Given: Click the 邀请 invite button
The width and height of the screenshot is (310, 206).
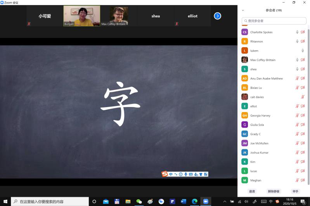Looking at the screenshot, I should coord(252,191).
